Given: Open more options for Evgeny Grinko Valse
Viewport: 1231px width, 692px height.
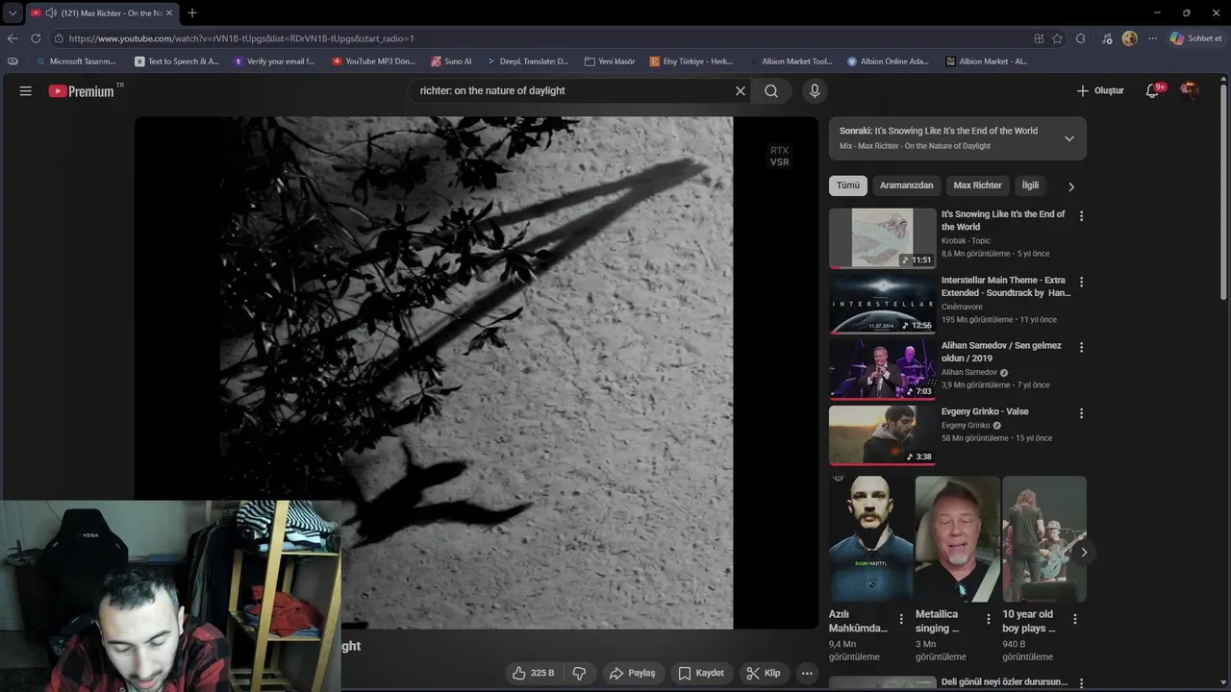Looking at the screenshot, I should 1081,413.
